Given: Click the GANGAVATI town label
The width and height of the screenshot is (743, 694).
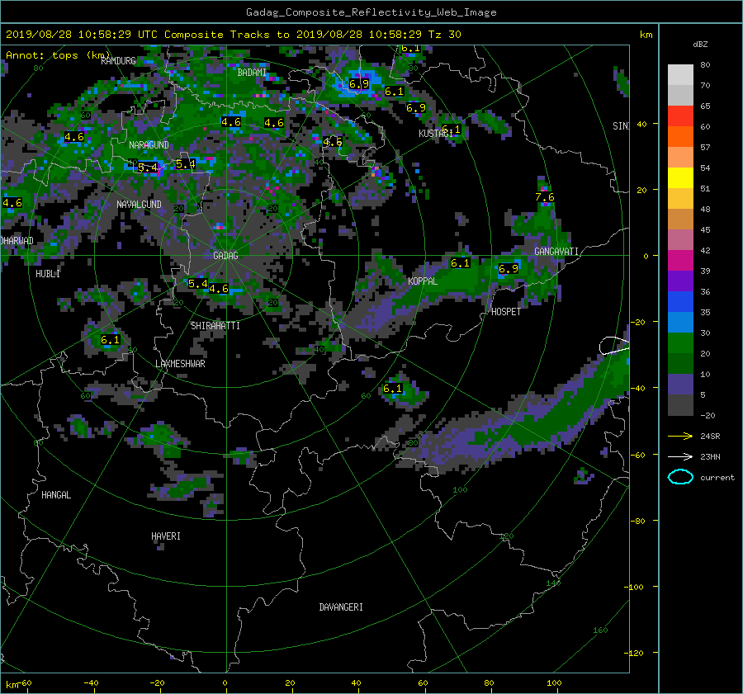Looking at the screenshot, I should pos(556,252).
